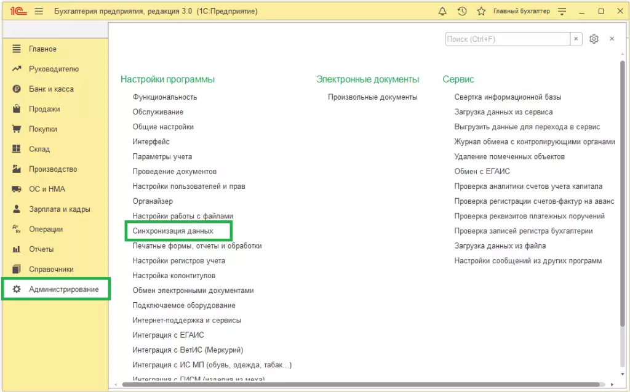
Task: Open Интернет-поддержка и сервисы link
Action: click(187, 320)
